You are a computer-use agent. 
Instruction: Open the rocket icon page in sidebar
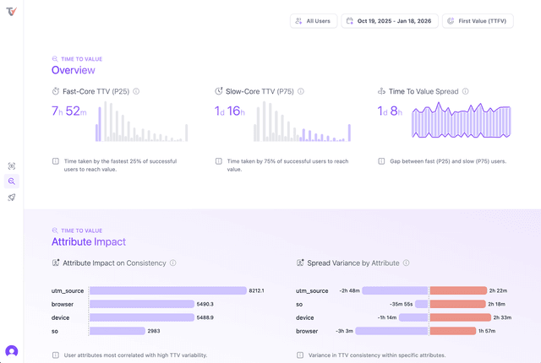click(12, 197)
